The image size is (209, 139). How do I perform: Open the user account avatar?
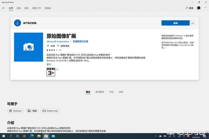pyautogui.click(x=199, y=8)
